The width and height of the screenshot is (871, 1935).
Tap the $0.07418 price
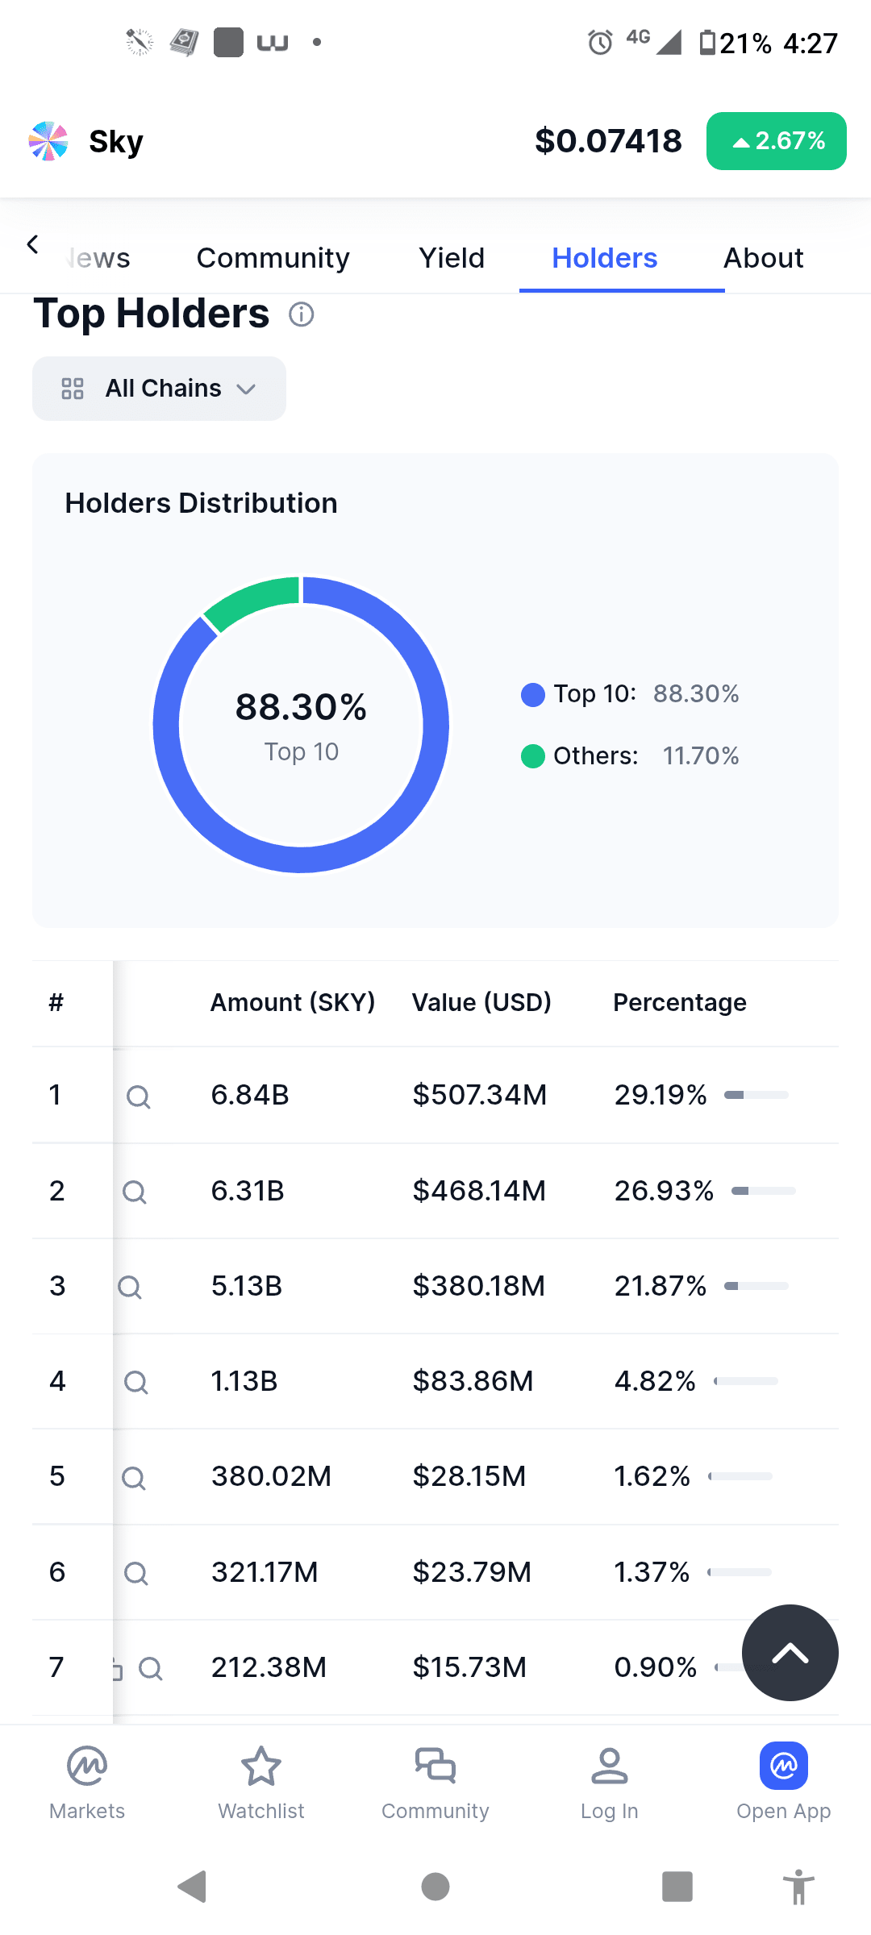pos(609,141)
